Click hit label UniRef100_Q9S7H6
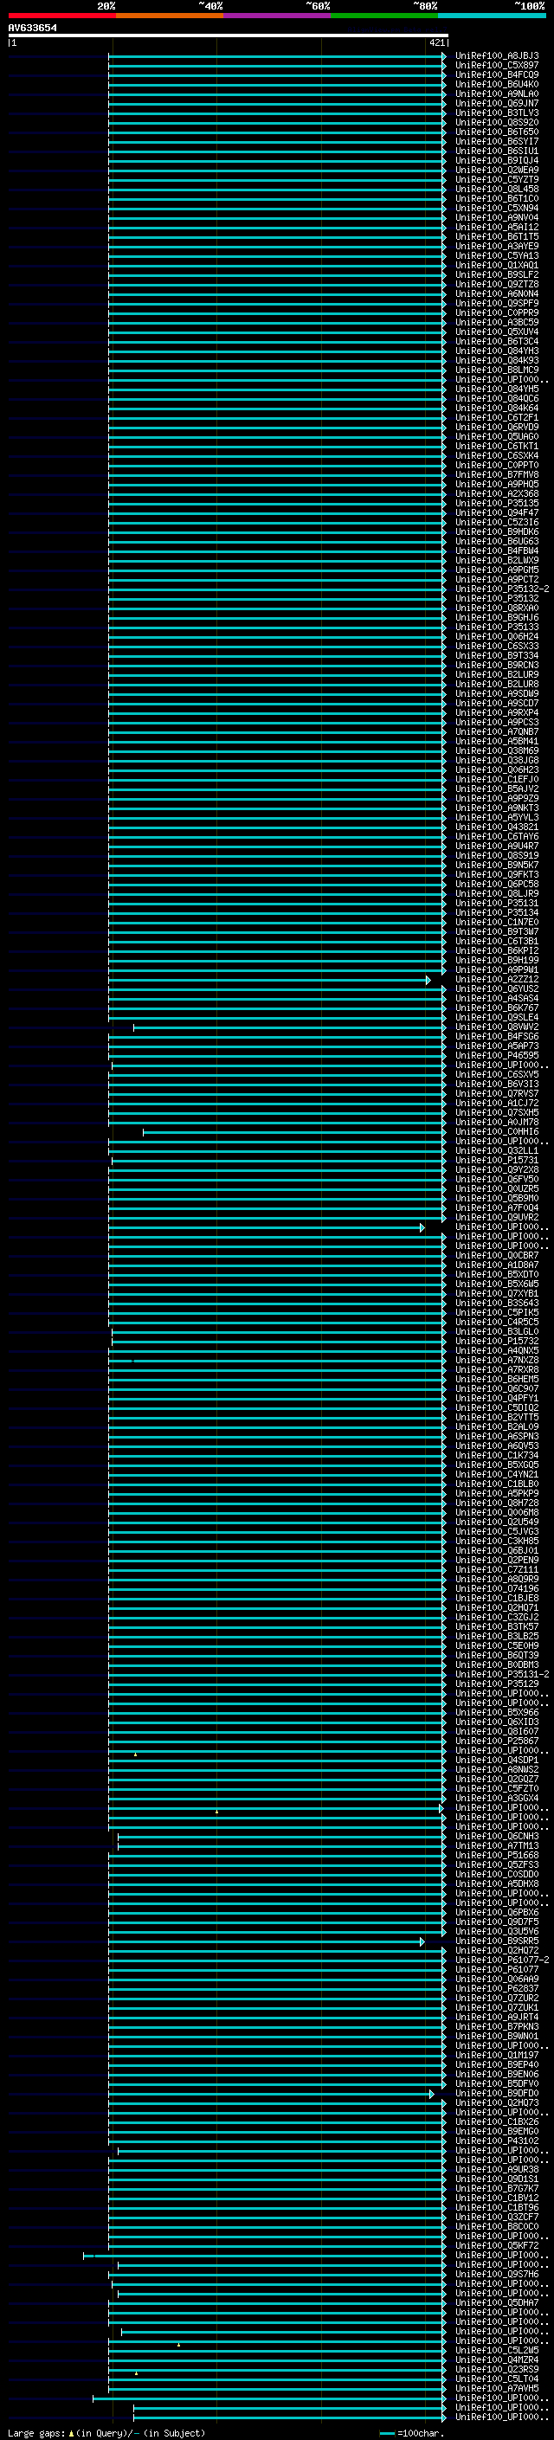This screenshot has width=554, height=2440. point(497,2274)
